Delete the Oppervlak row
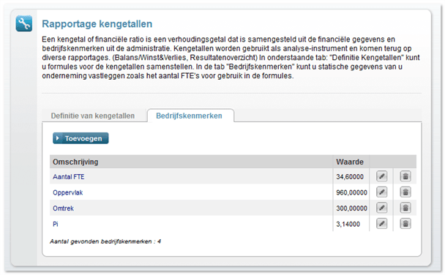Viewport: 445px width, 275px height. 405,192
